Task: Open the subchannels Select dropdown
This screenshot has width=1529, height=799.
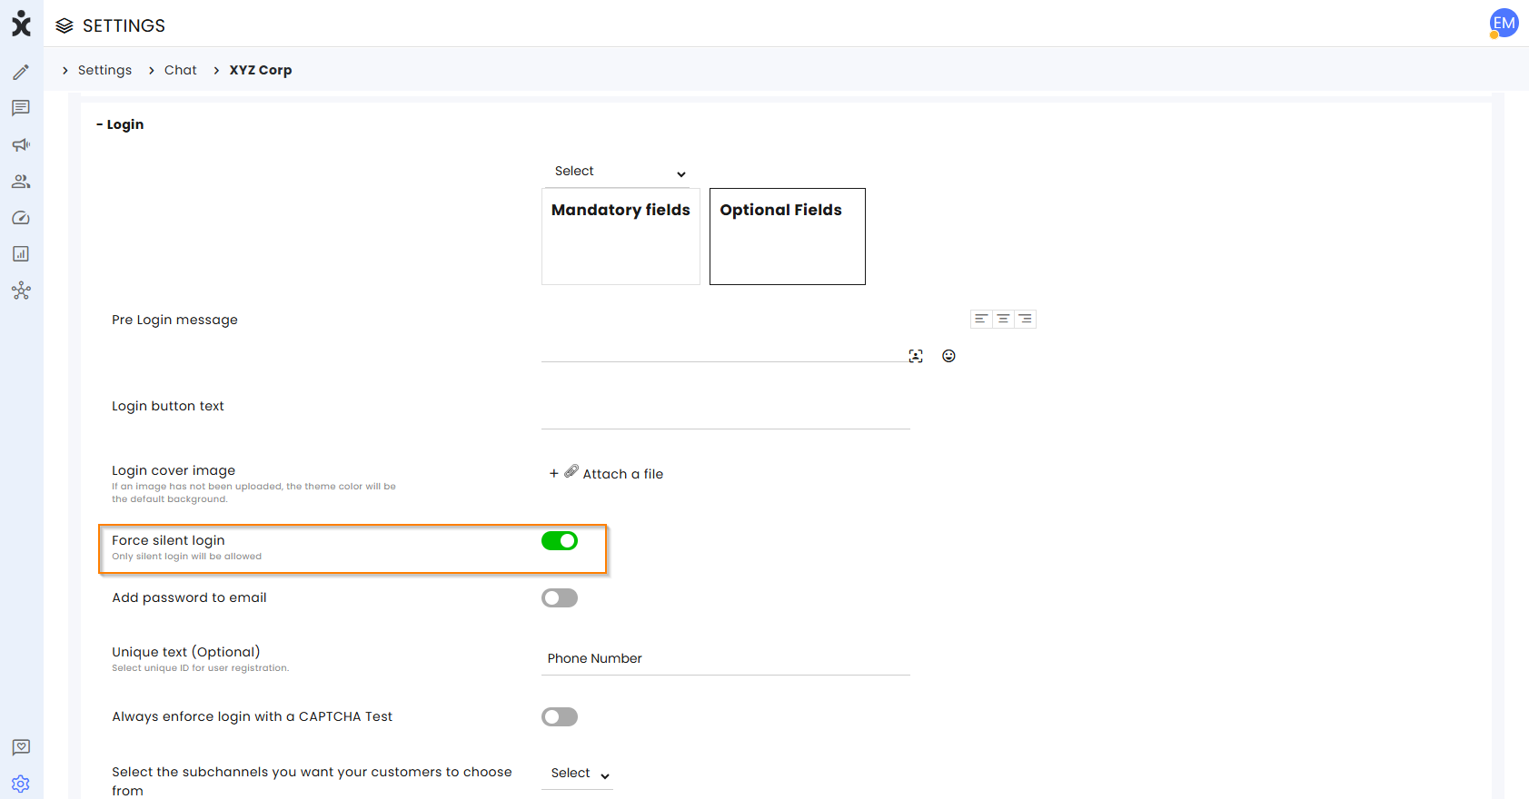Action: 578,774
